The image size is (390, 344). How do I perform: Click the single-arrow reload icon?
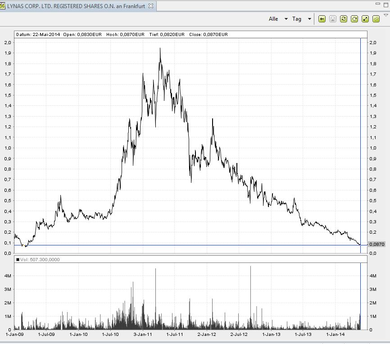click(354, 19)
